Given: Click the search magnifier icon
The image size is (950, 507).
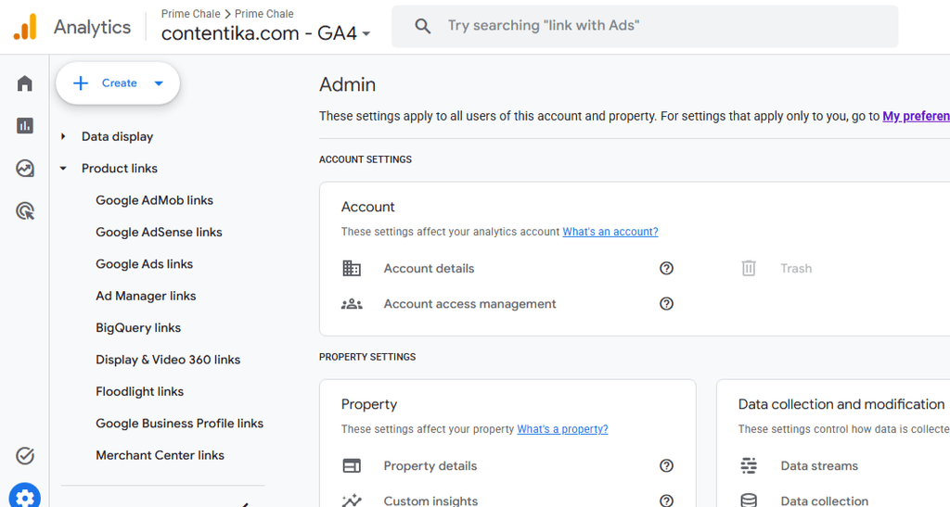Looking at the screenshot, I should pos(422,26).
